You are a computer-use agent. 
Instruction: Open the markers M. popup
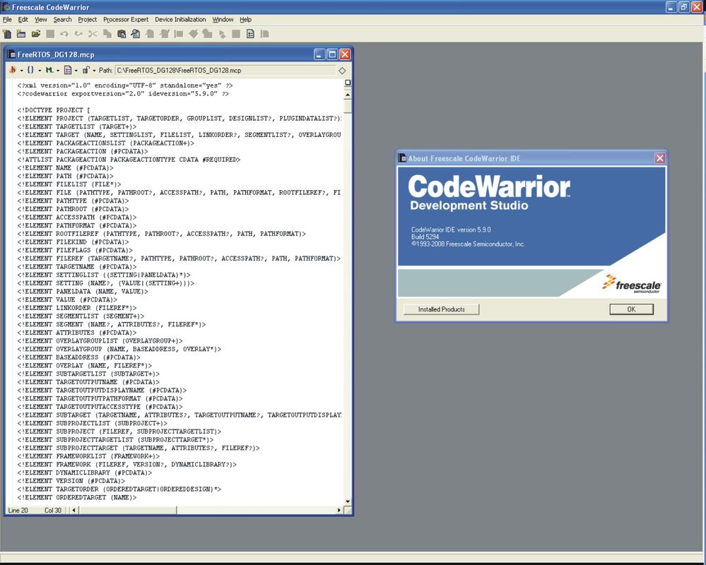tap(52, 70)
